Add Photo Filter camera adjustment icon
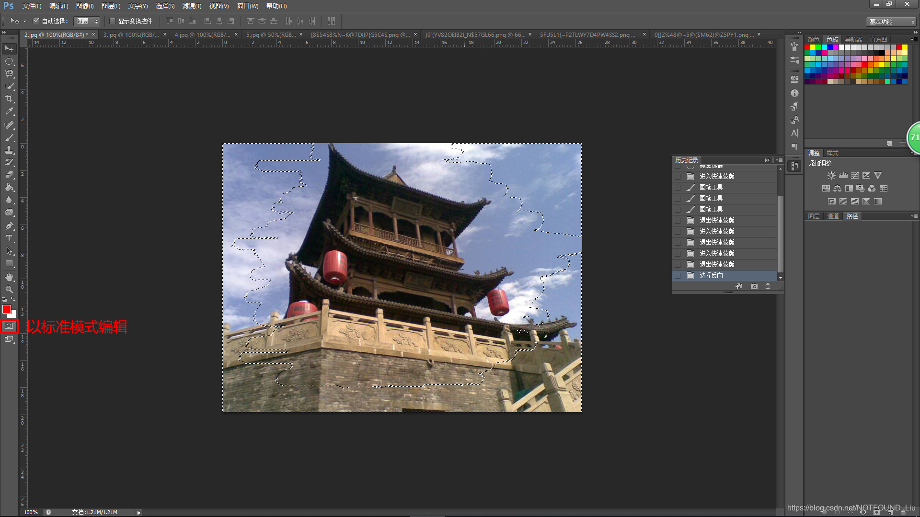The image size is (920, 517). tap(861, 189)
